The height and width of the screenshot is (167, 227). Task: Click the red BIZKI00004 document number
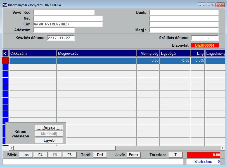(x=205, y=46)
